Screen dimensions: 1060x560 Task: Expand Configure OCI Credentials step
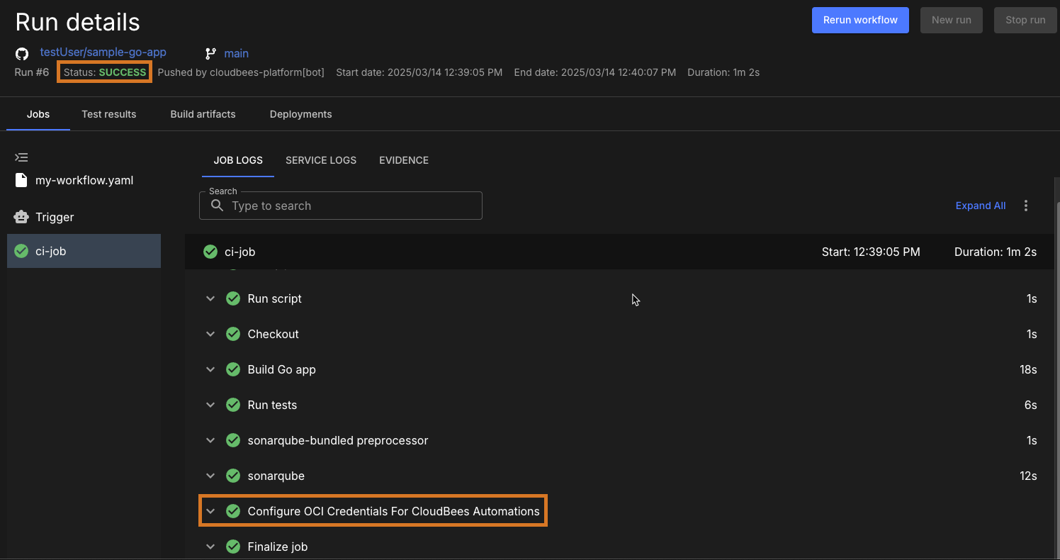[x=210, y=511]
